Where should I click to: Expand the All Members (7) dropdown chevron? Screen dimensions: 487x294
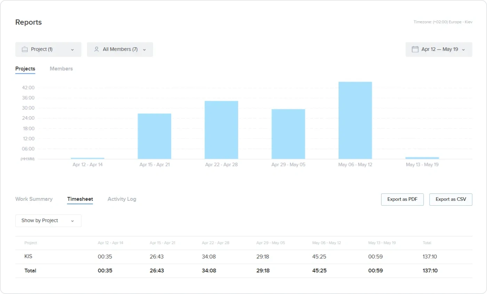(144, 50)
